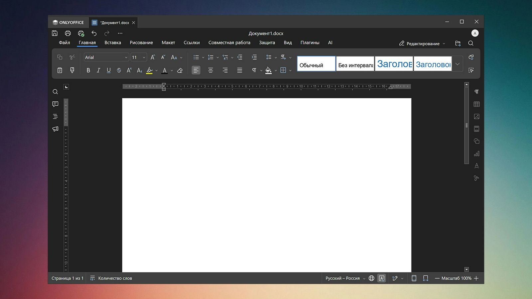This screenshot has width=532, height=299.
Task: Expand the styles gallery arrow
Action: click(x=458, y=64)
